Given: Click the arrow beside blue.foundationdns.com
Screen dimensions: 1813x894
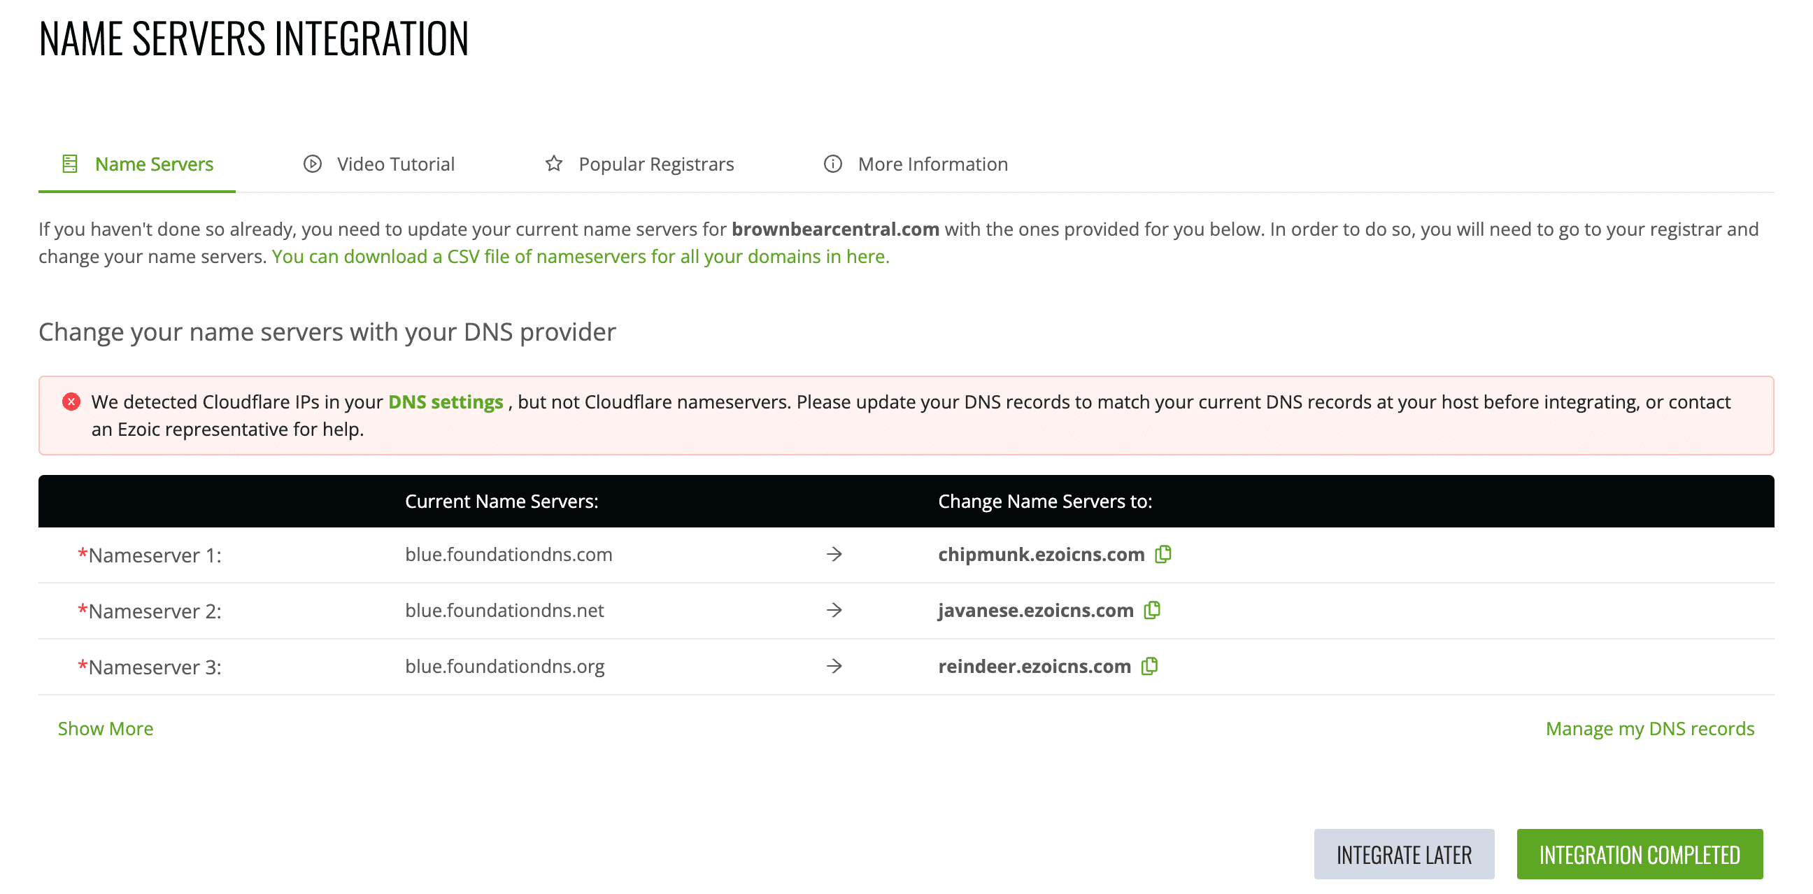Looking at the screenshot, I should (x=834, y=555).
